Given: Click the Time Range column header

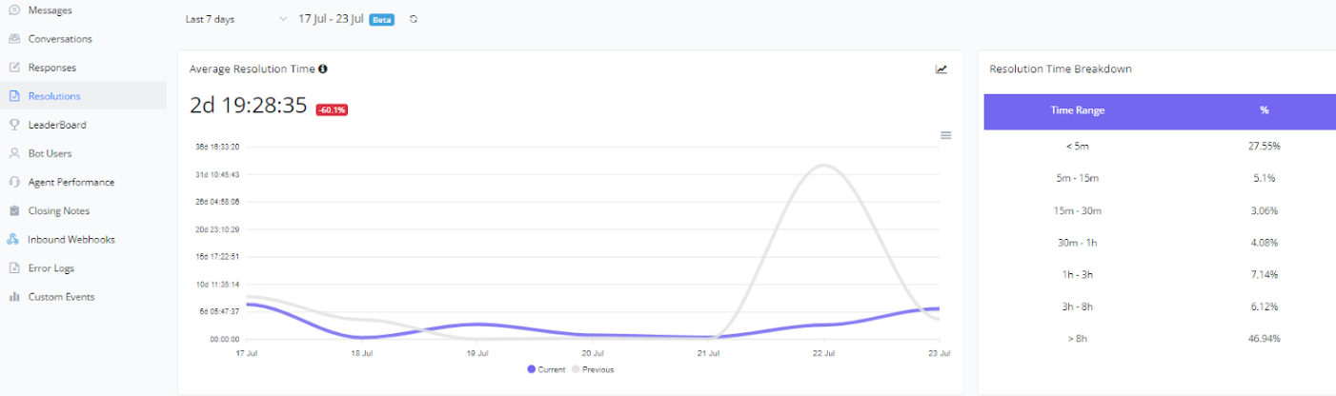Looking at the screenshot, I should pyautogui.click(x=1077, y=110).
